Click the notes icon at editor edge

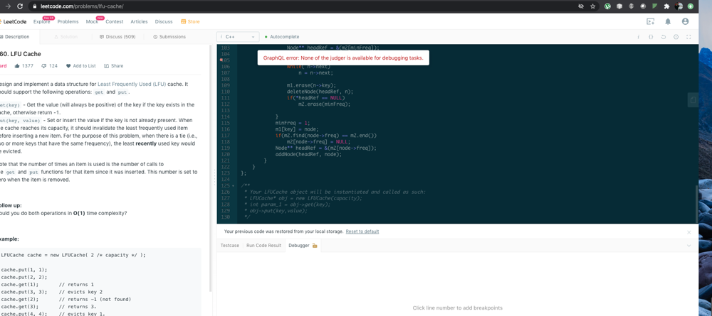pyautogui.click(x=693, y=99)
